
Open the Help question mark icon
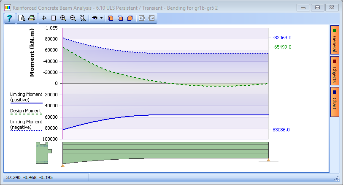coord(9,18)
